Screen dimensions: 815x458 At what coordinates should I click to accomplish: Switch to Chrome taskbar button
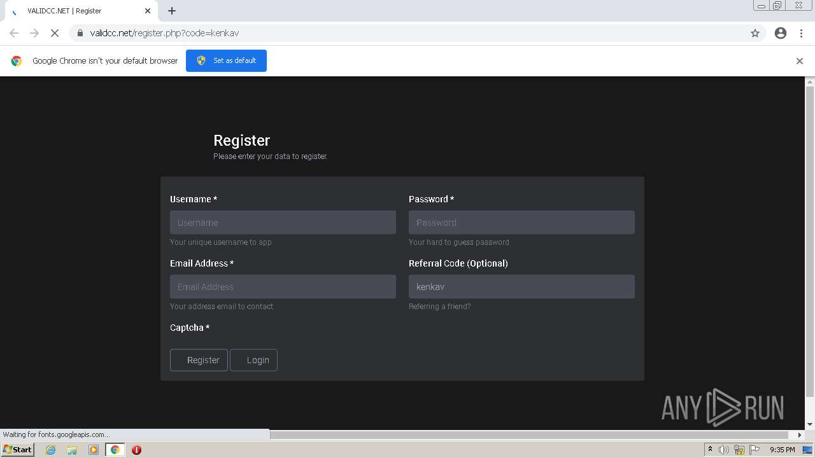click(x=115, y=450)
